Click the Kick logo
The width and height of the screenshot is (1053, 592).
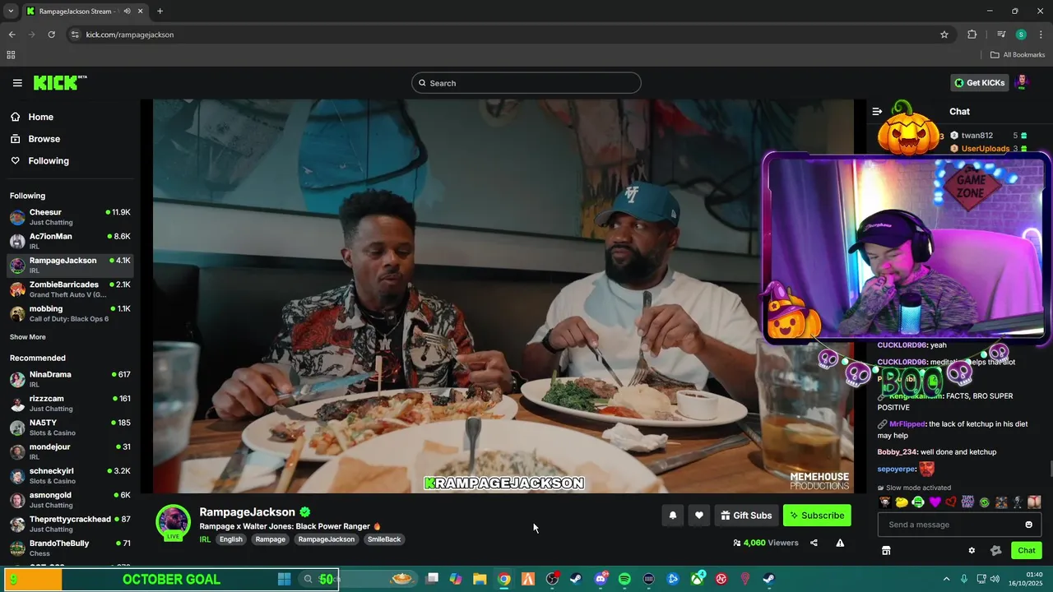59,82
